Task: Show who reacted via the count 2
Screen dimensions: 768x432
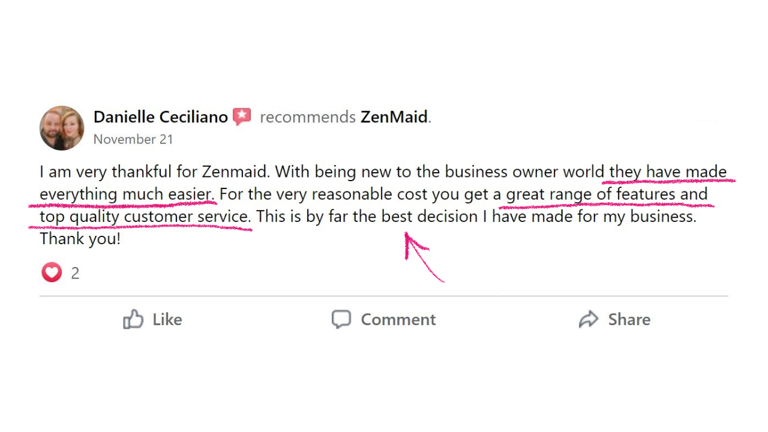Action: (x=75, y=274)
